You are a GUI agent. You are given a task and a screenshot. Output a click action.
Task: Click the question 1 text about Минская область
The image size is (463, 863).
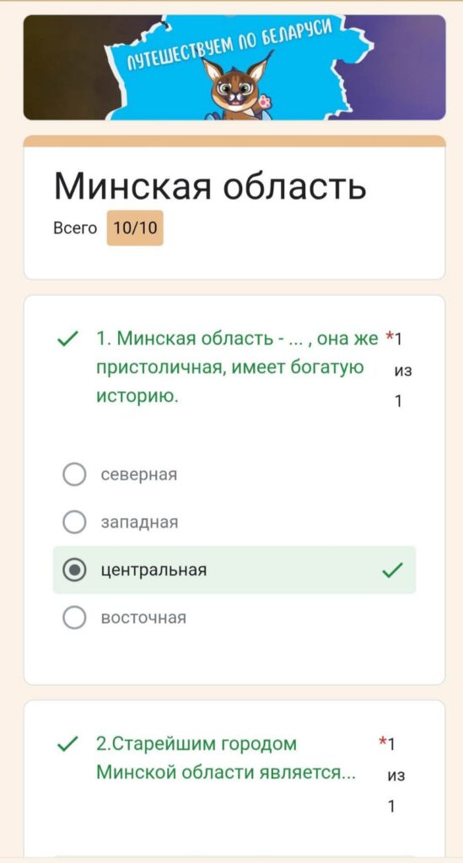[237, 367]
